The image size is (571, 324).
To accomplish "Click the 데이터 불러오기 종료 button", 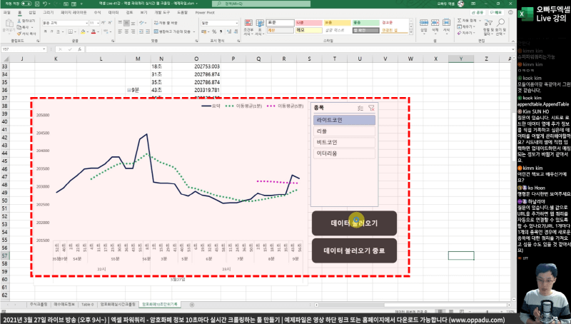I will pyautogui.click(x=354, y=250).
